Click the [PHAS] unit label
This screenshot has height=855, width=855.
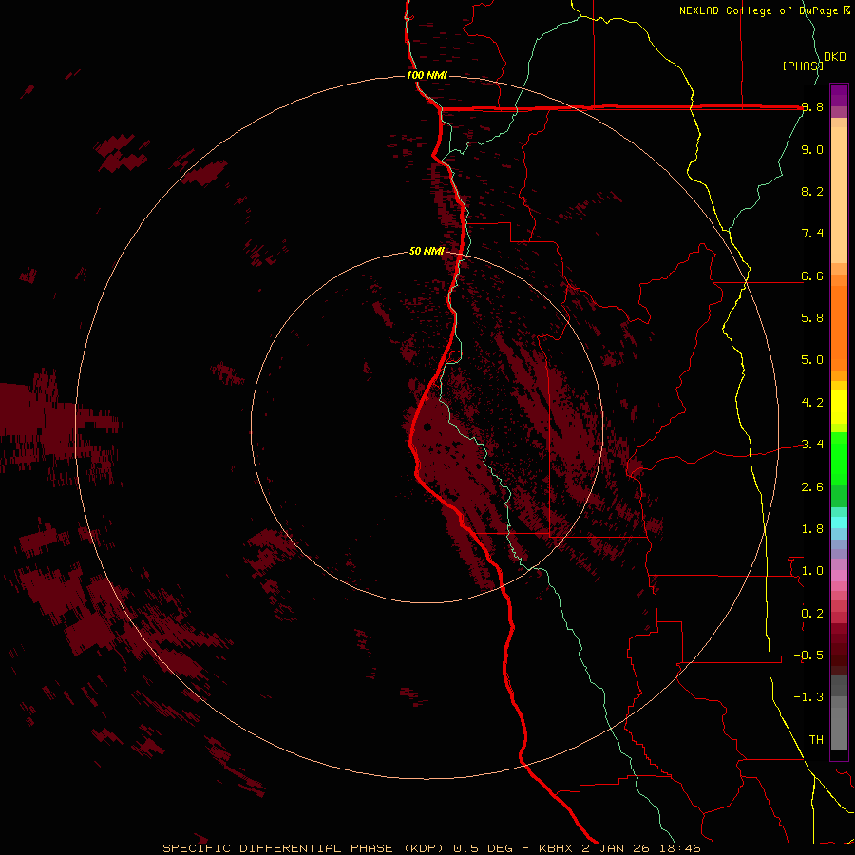(x=803, y=66)
